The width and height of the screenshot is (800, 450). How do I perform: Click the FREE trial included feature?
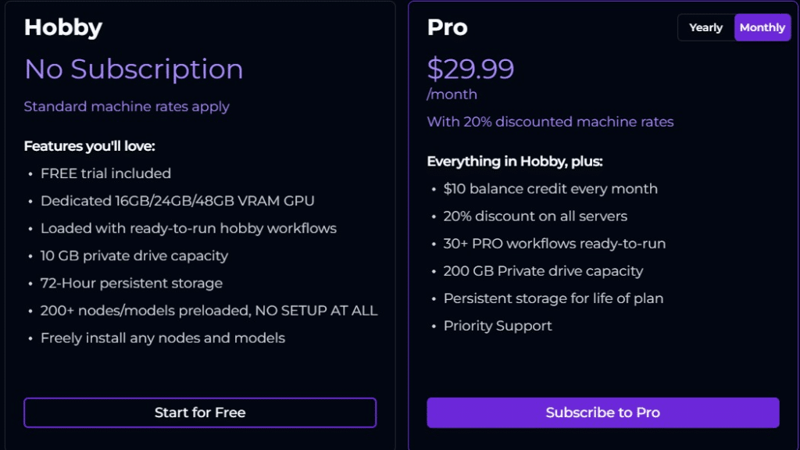pyautogui.click(x=105, y=173)
